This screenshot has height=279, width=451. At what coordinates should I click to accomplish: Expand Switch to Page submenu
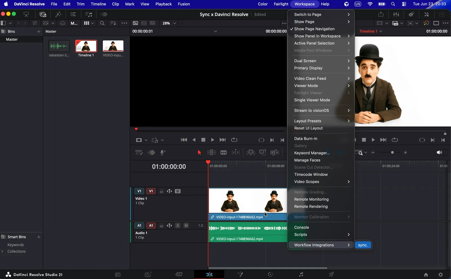pyautogui.click(x=321, y=14)
